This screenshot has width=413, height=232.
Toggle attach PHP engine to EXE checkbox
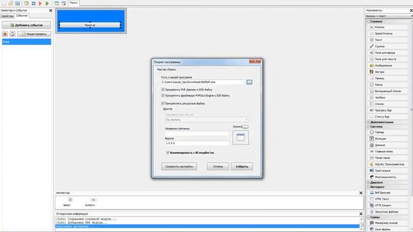[163, 90]
